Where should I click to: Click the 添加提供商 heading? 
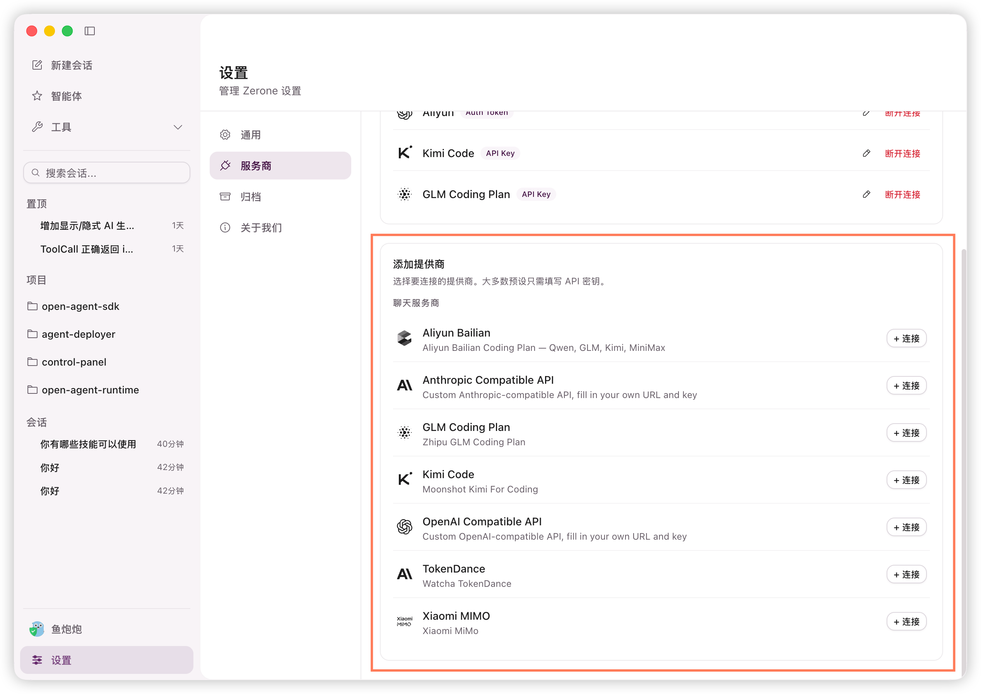pos(419,264)
